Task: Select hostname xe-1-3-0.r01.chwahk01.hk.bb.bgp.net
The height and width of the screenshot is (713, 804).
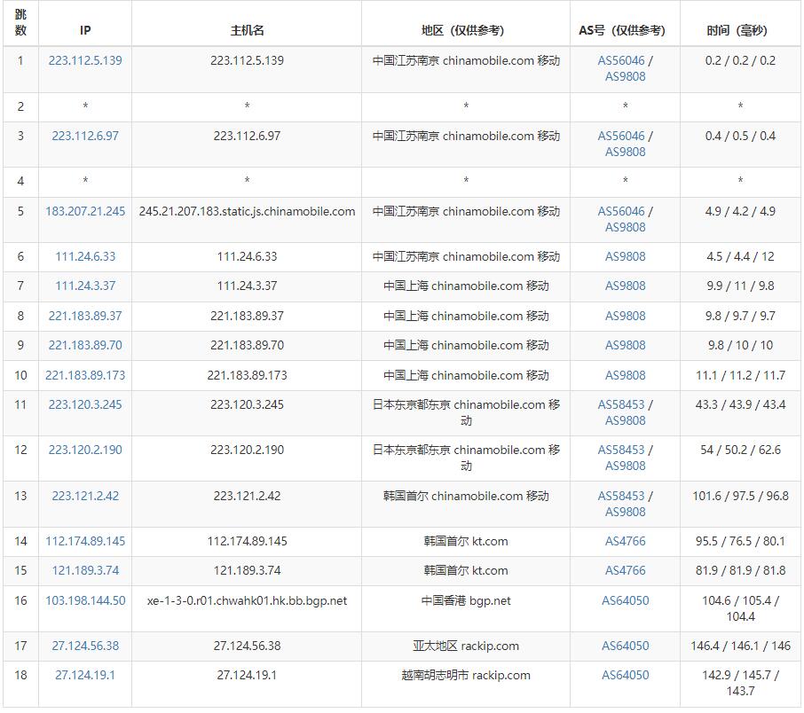Action: tap(247, 600)
